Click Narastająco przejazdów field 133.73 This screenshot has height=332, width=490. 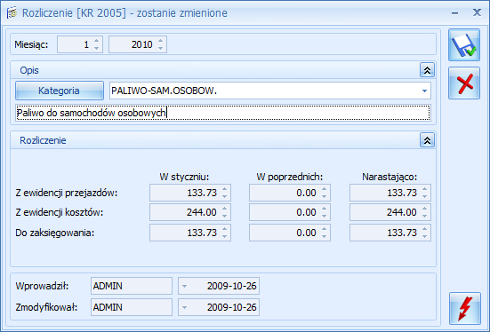pyautogui.click(x=390, y=193)
